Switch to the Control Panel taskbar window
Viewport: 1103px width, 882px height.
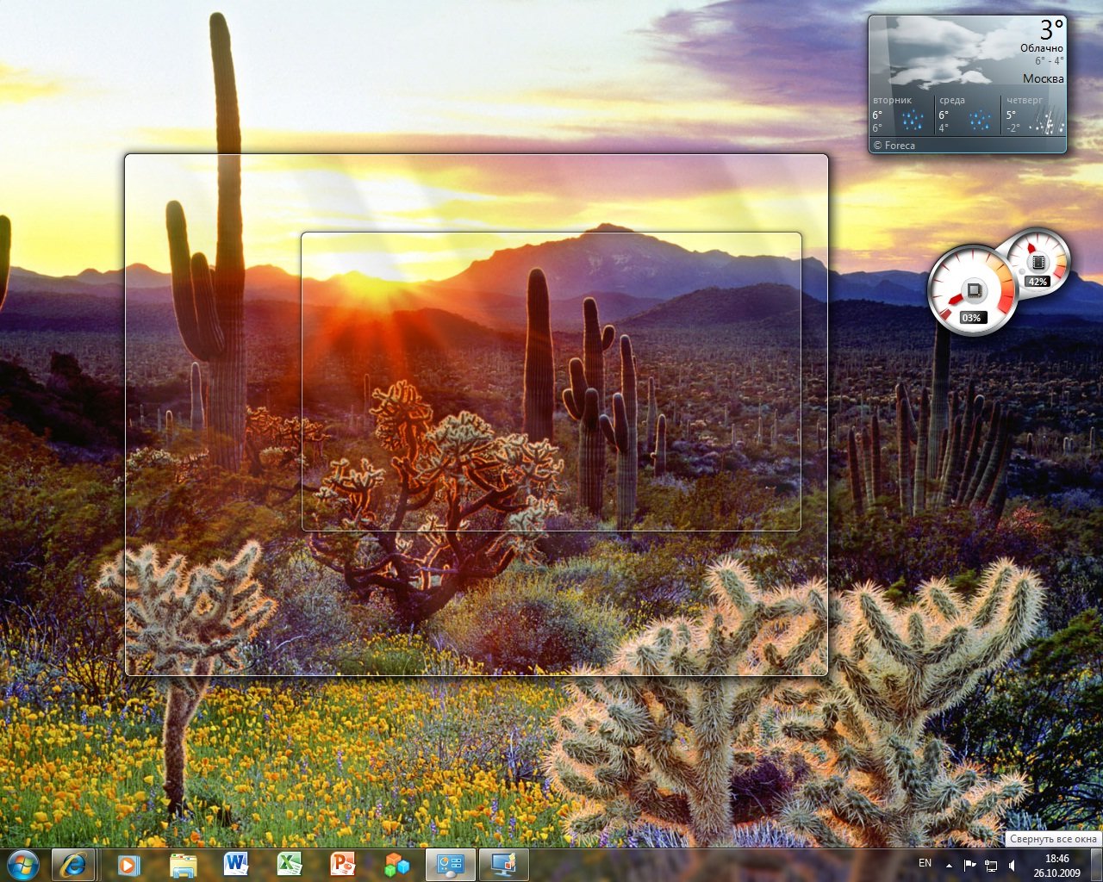pos(451,864)
